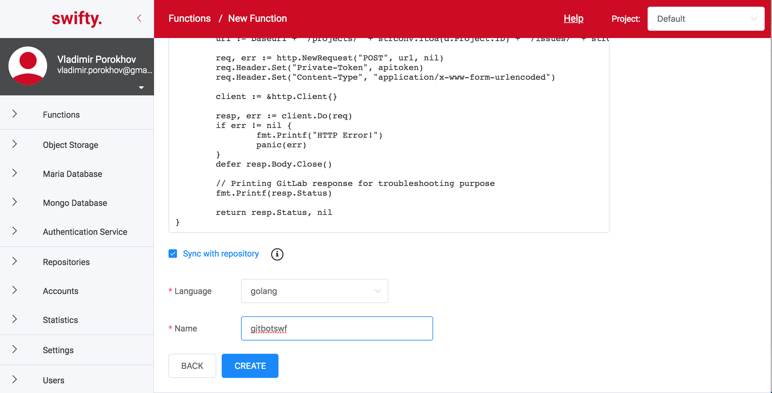The image size is (772, 393).
Task: Click chevron icon beside Settings
Action: coord(14,350)
